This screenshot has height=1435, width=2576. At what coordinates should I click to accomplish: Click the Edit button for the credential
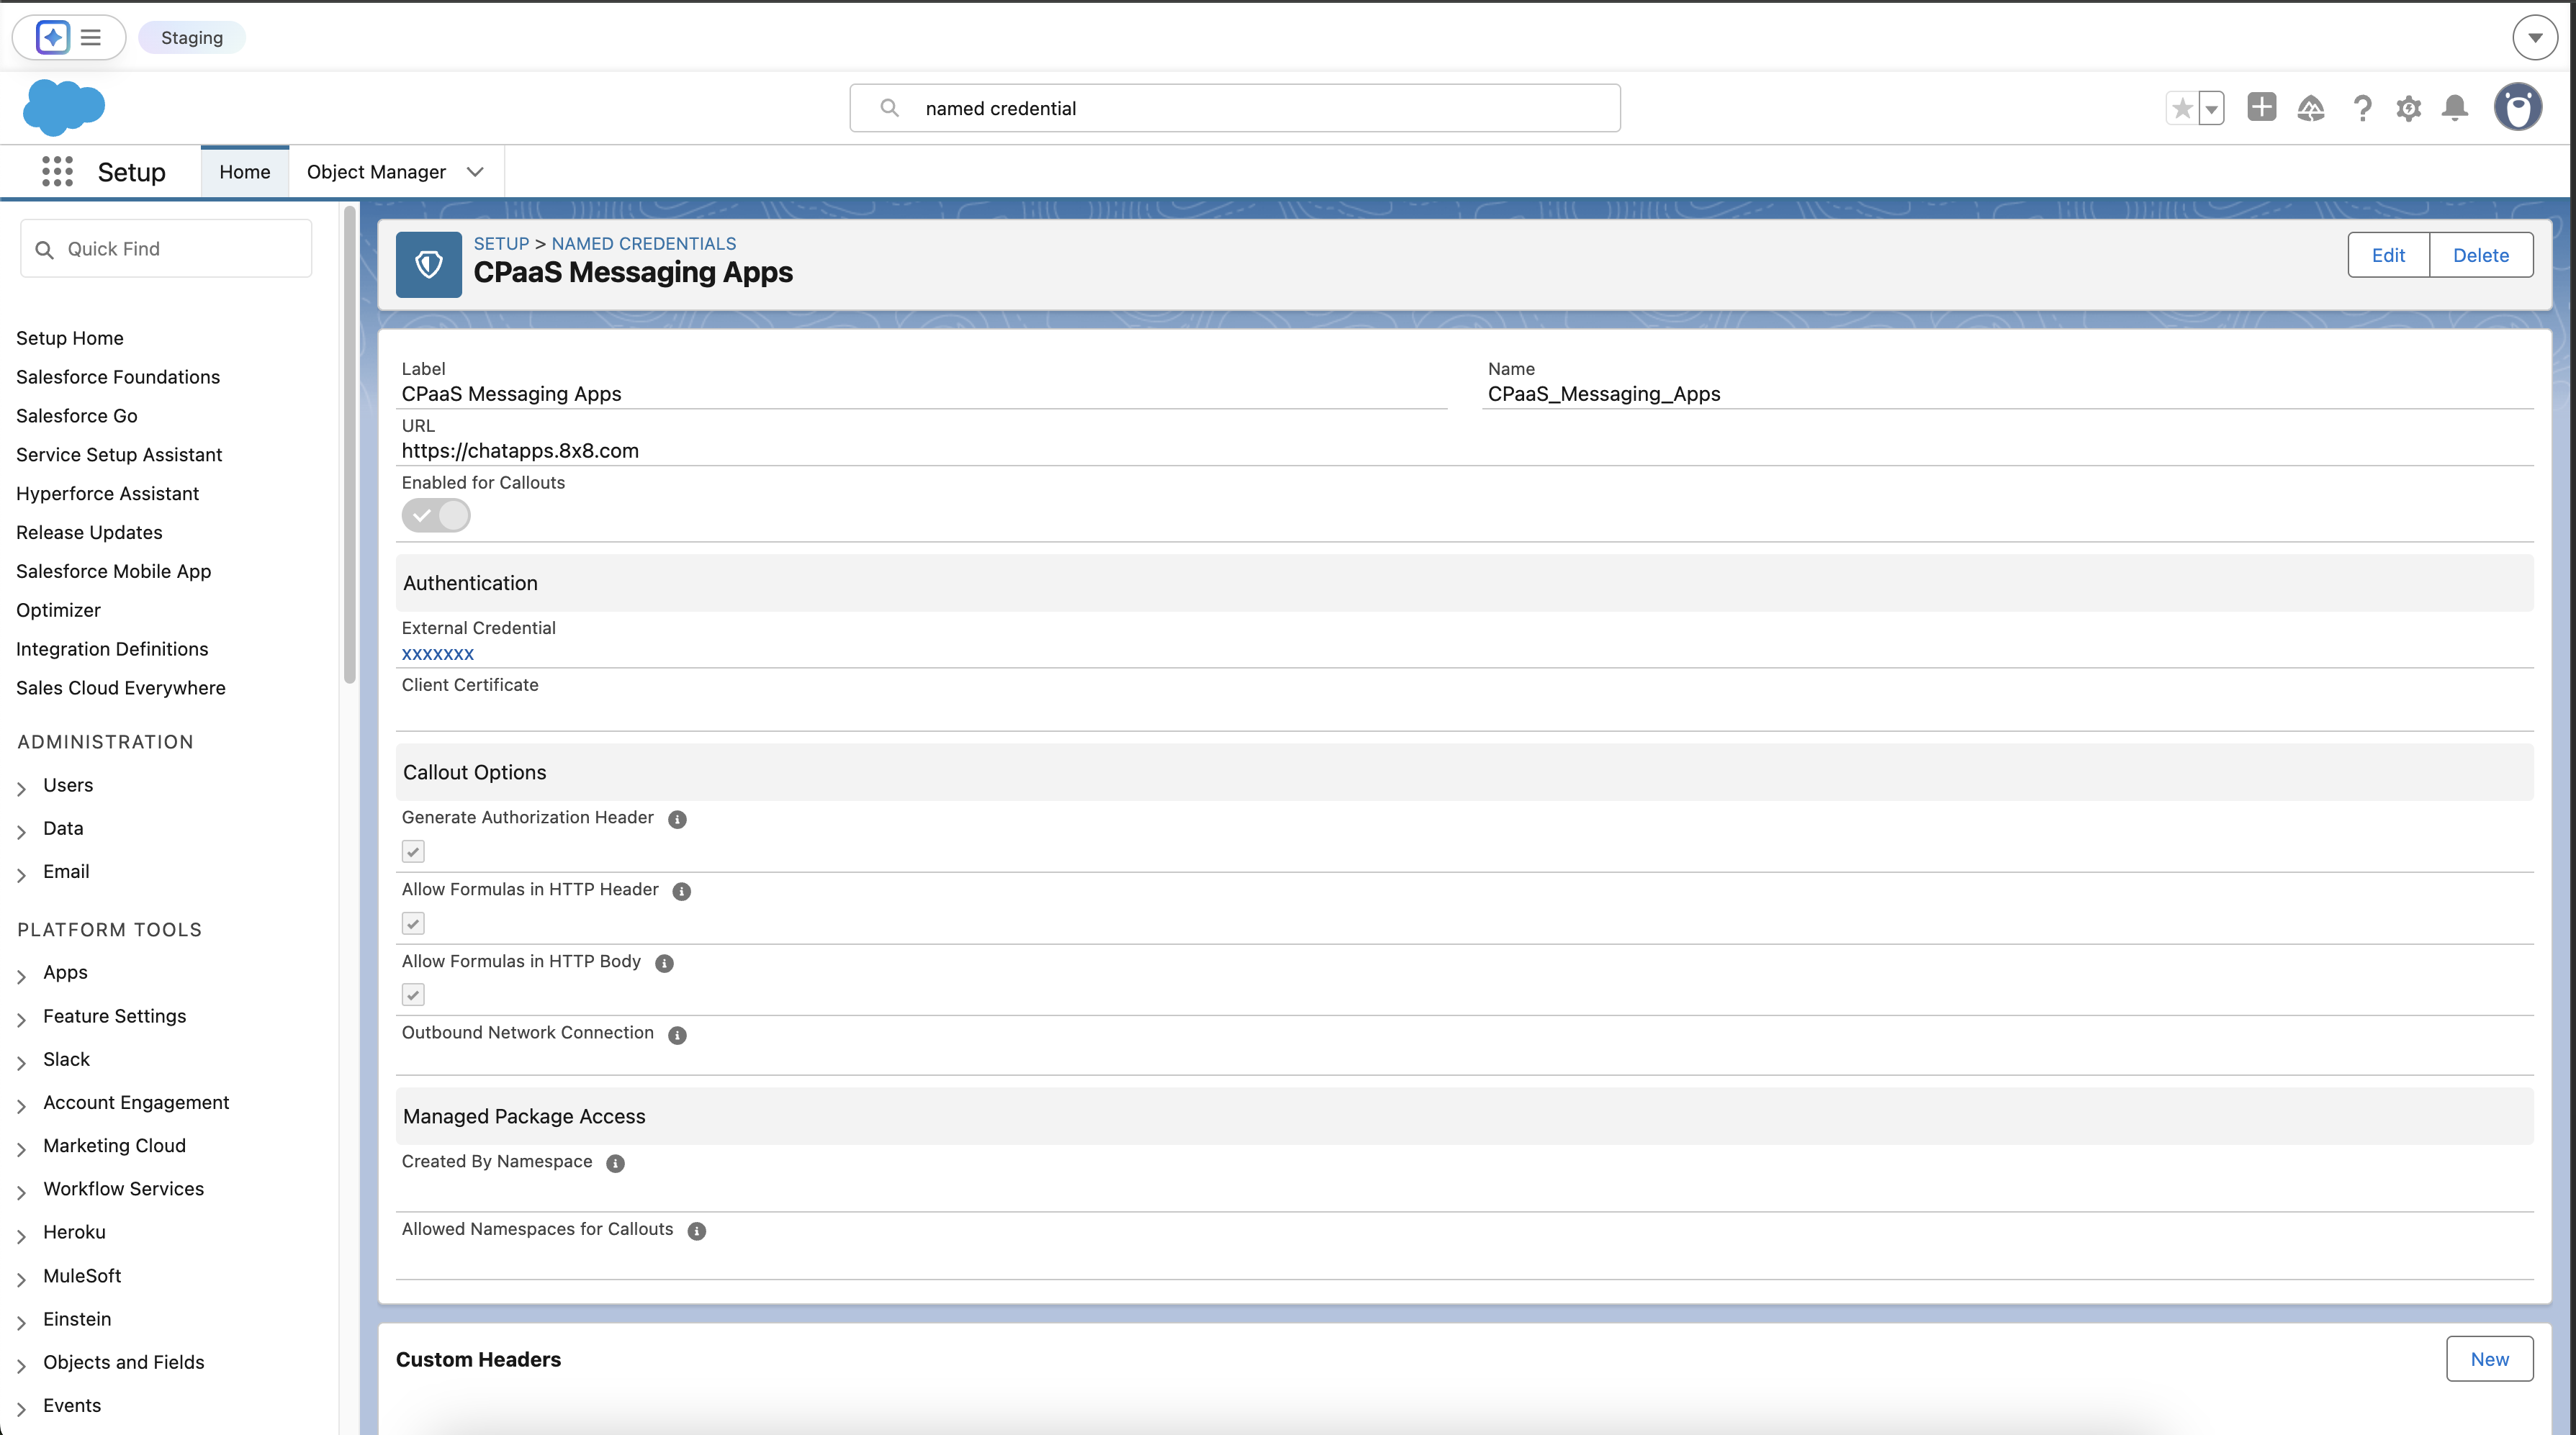click(x=2389, y=255)
